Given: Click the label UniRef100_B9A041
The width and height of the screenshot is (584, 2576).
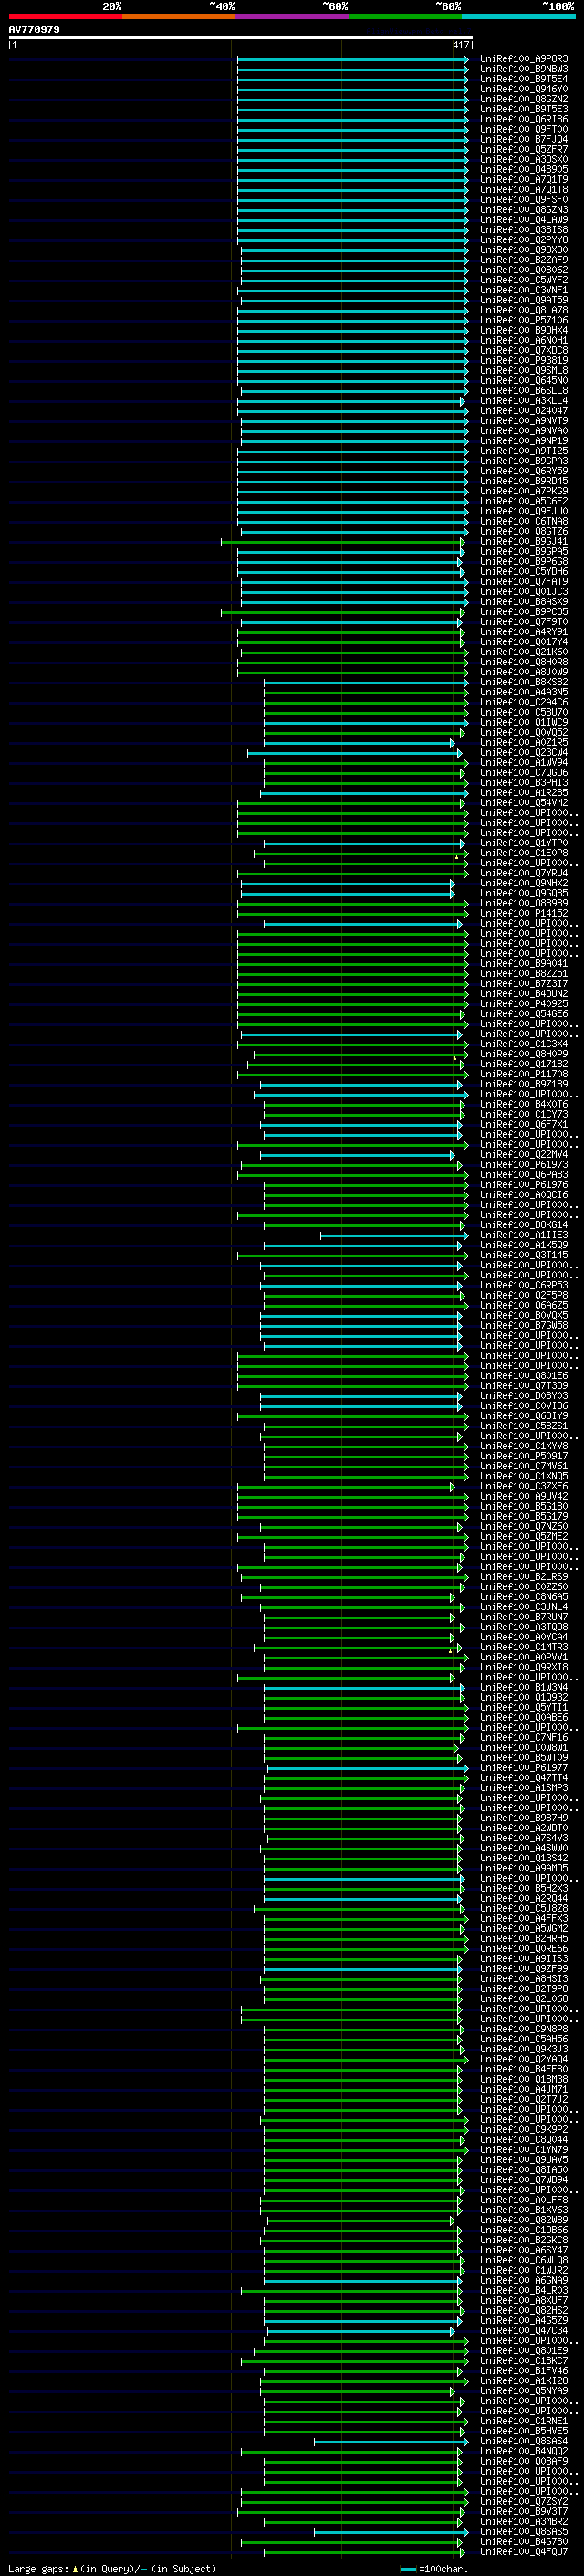Looking at the screenshot, I should coord(524,964).
